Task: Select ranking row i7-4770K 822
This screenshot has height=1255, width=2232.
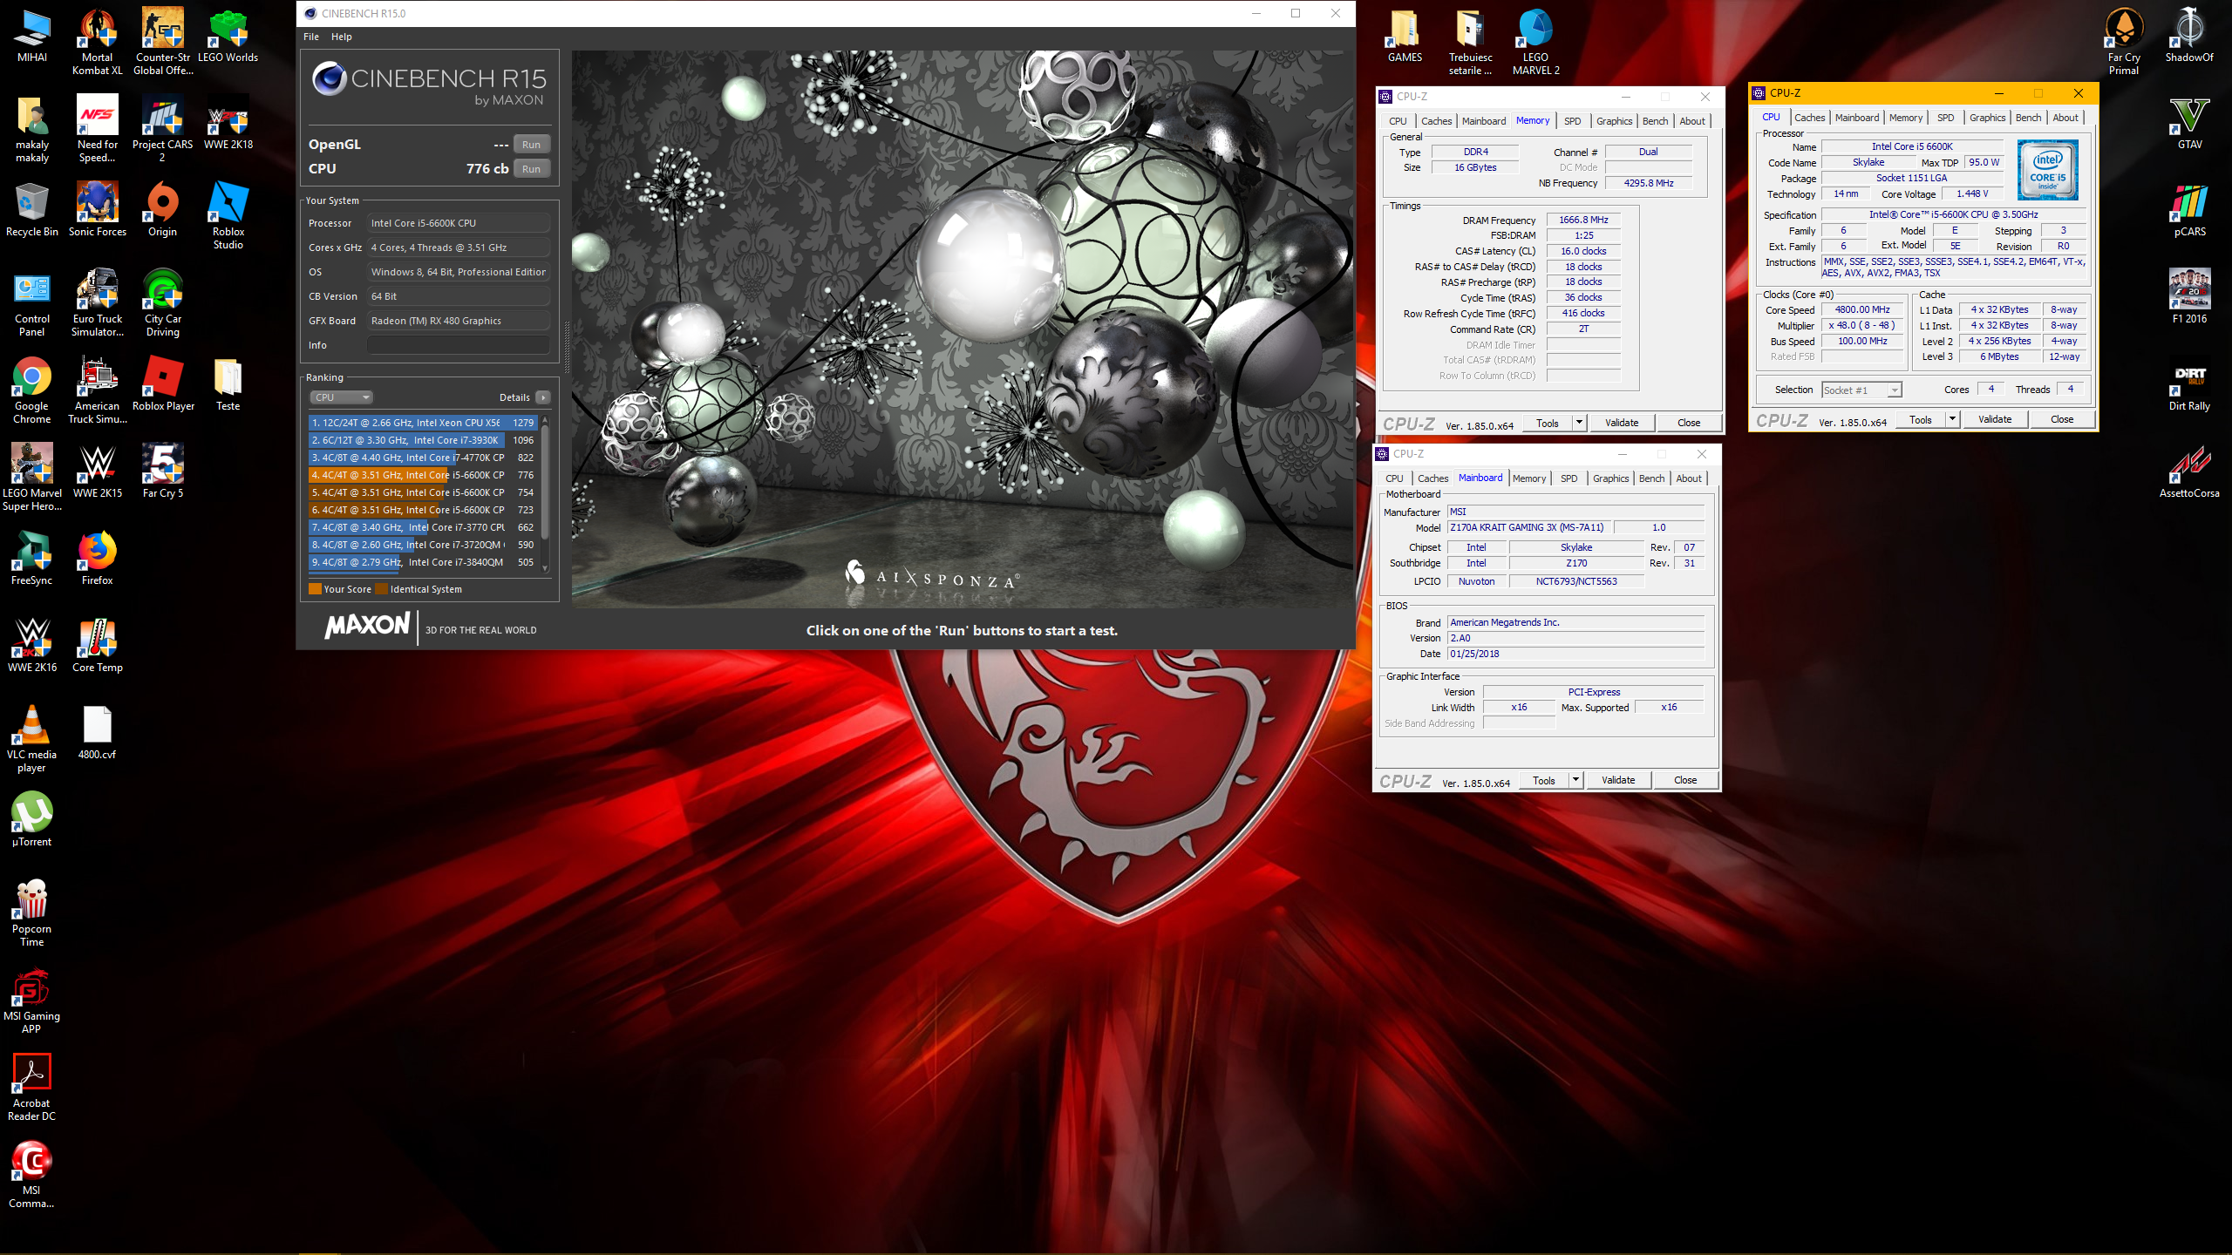Action: click(423, 458)
